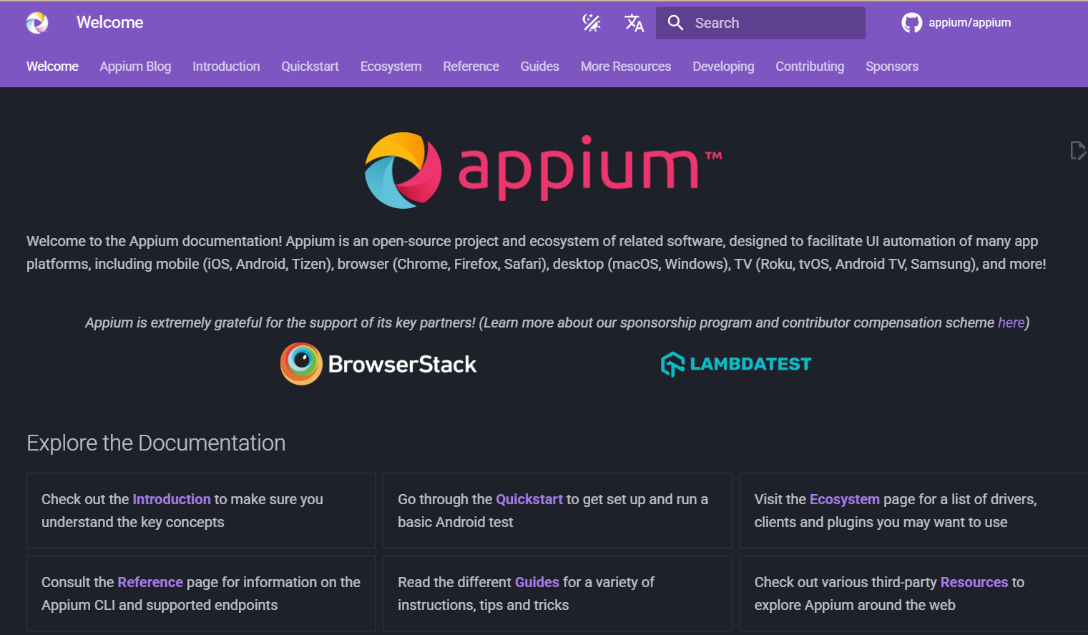
Task: Switch to the Developing section
Action: tap(723, 66)
